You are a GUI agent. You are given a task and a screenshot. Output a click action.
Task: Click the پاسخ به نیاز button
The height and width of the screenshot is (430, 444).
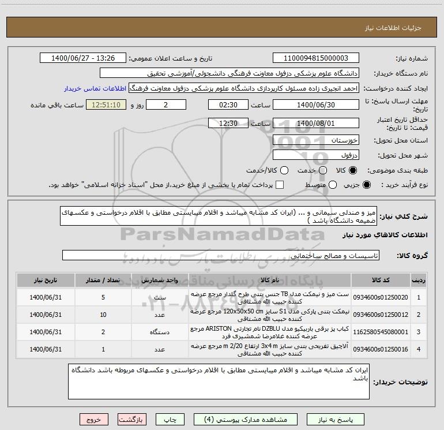tap(335, 420)
